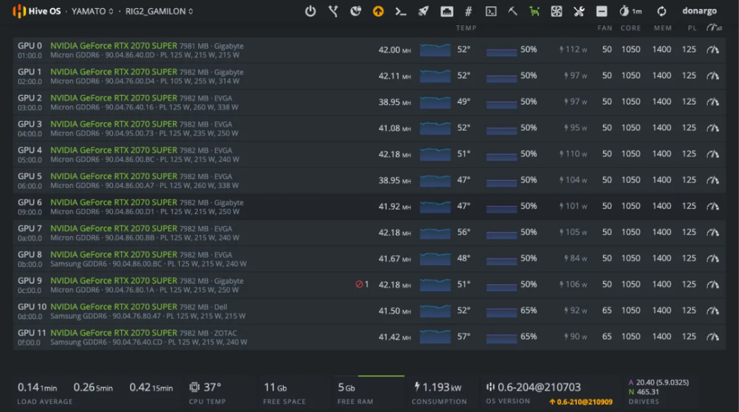739x412 pixels.
Task: Click the 42.00 MH hashrate of GPU 0
Action: point(395,49)
